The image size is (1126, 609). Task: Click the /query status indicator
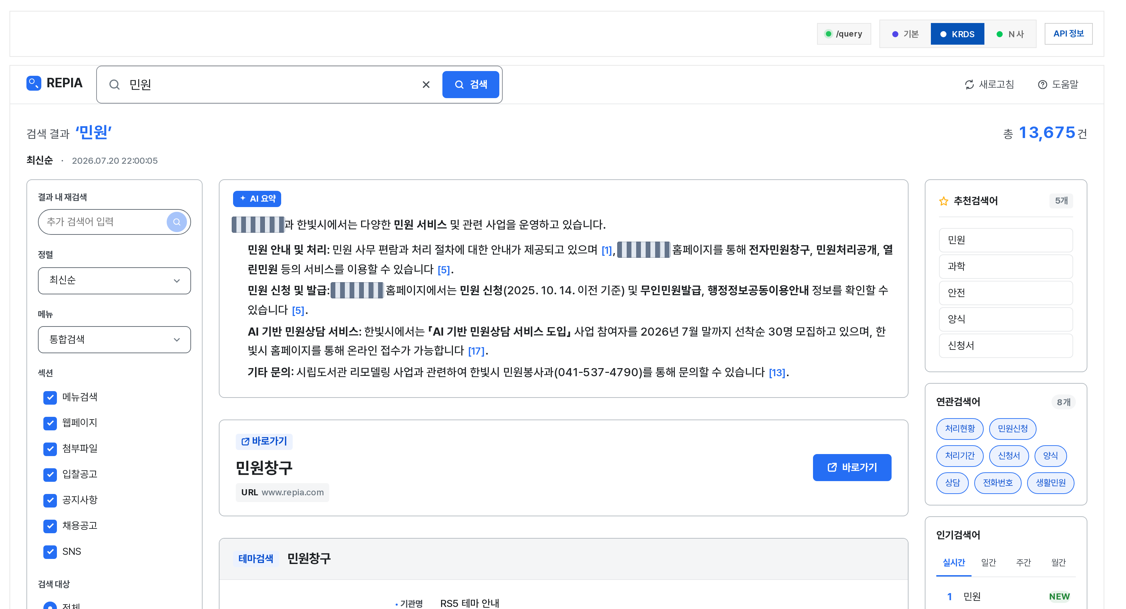point(843,33)
